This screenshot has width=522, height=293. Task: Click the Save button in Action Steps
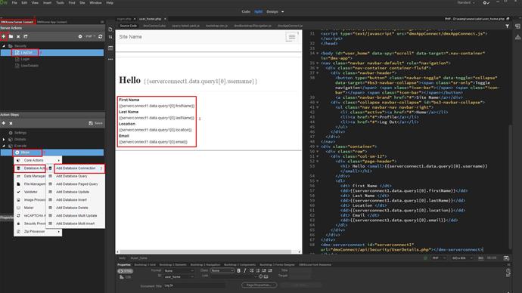pos(96,123)
